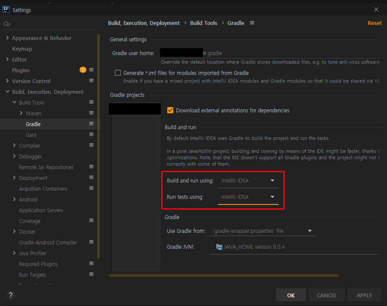The width and height of the screenshot is (387, 306).
Task: Click the sidebar vertical scrollbar
Action: (x=98, y=146)
